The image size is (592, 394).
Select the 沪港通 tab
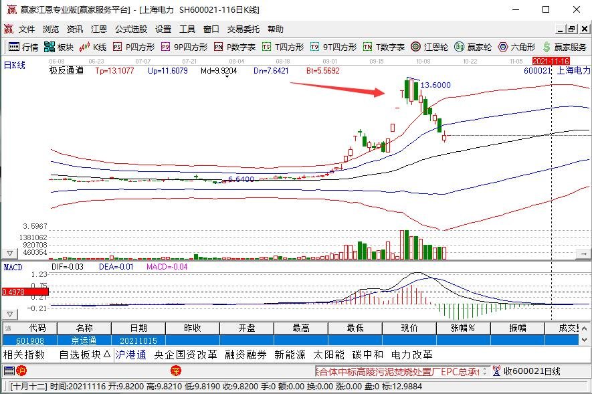[130, 355]
